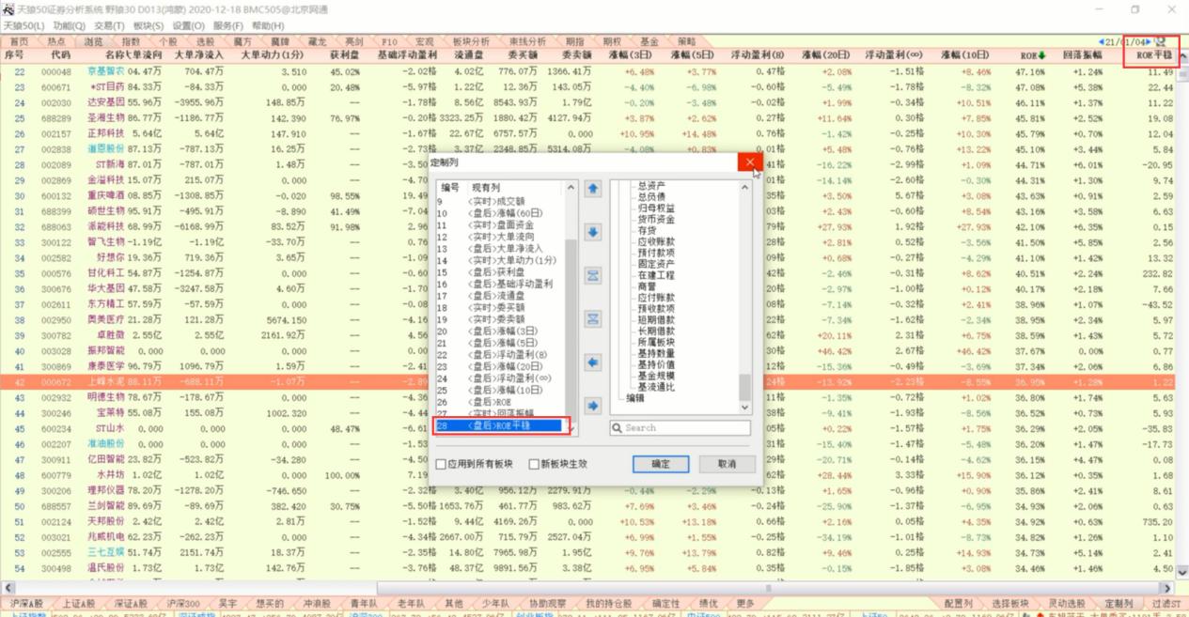Sort by the 流通盘 column header
This screenshot has height=617, width=1189.
(x=468, y=55)
